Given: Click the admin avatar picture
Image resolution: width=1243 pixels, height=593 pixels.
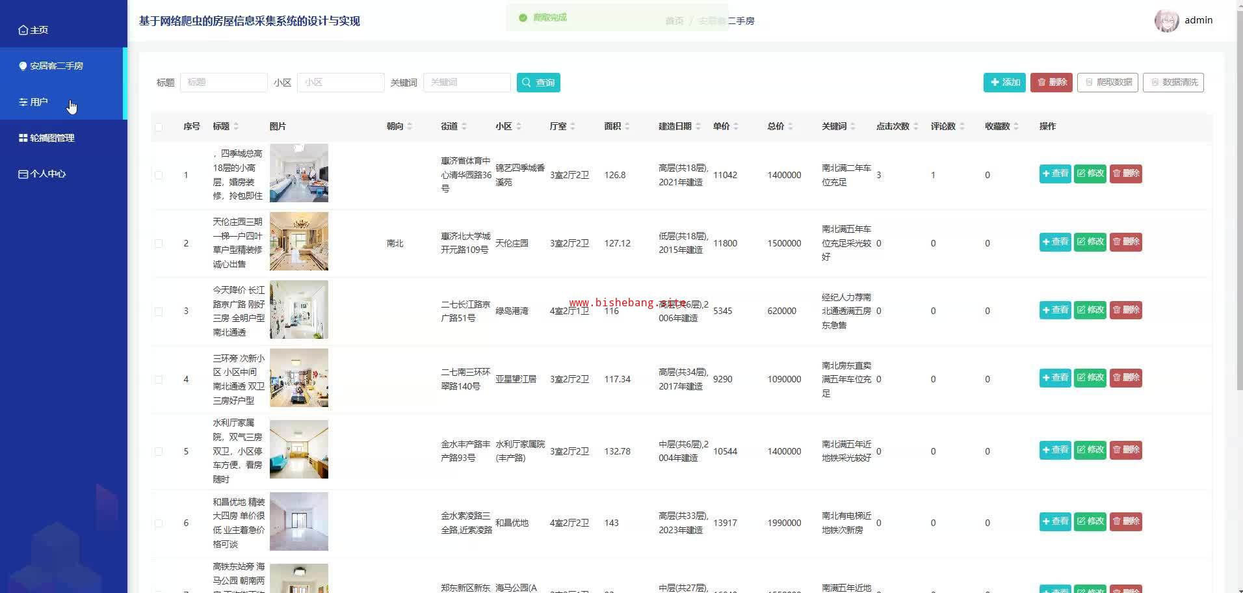Looking at the screenshot, I should click(x=1166, y=21).
